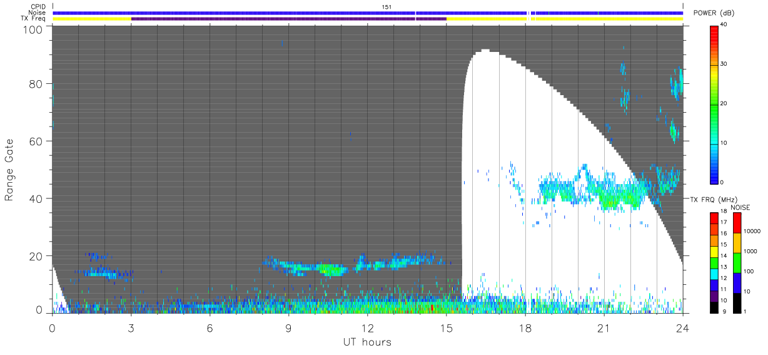Select the 'TX Freq' row label at top left
The width and height of the screenshot is (768, 355).
tap(34, 19)
